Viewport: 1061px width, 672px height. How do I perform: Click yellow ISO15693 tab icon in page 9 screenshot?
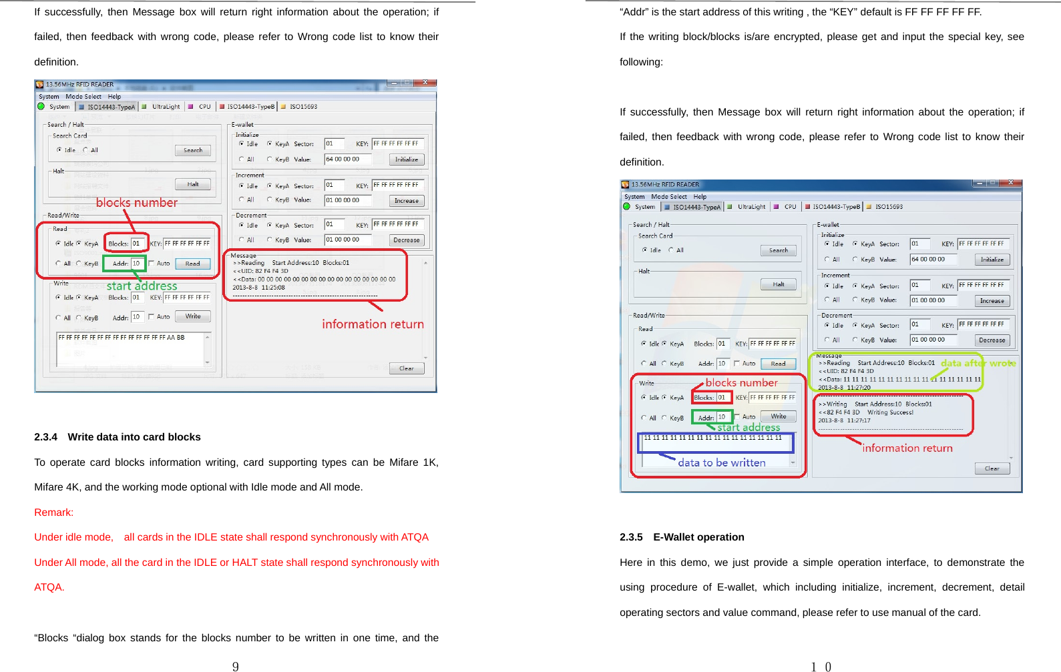283,106
